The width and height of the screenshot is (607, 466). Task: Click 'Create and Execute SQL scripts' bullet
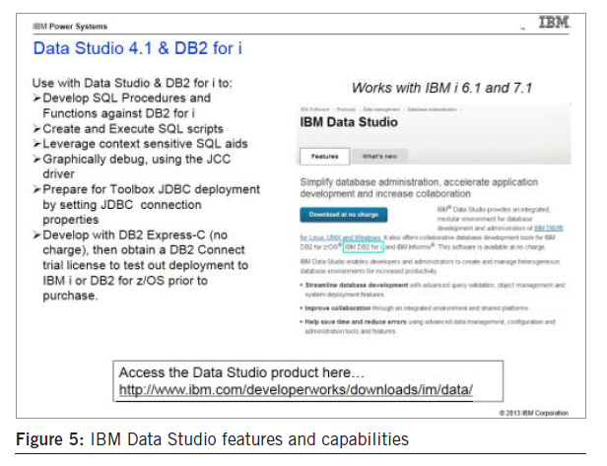[133, 128]
